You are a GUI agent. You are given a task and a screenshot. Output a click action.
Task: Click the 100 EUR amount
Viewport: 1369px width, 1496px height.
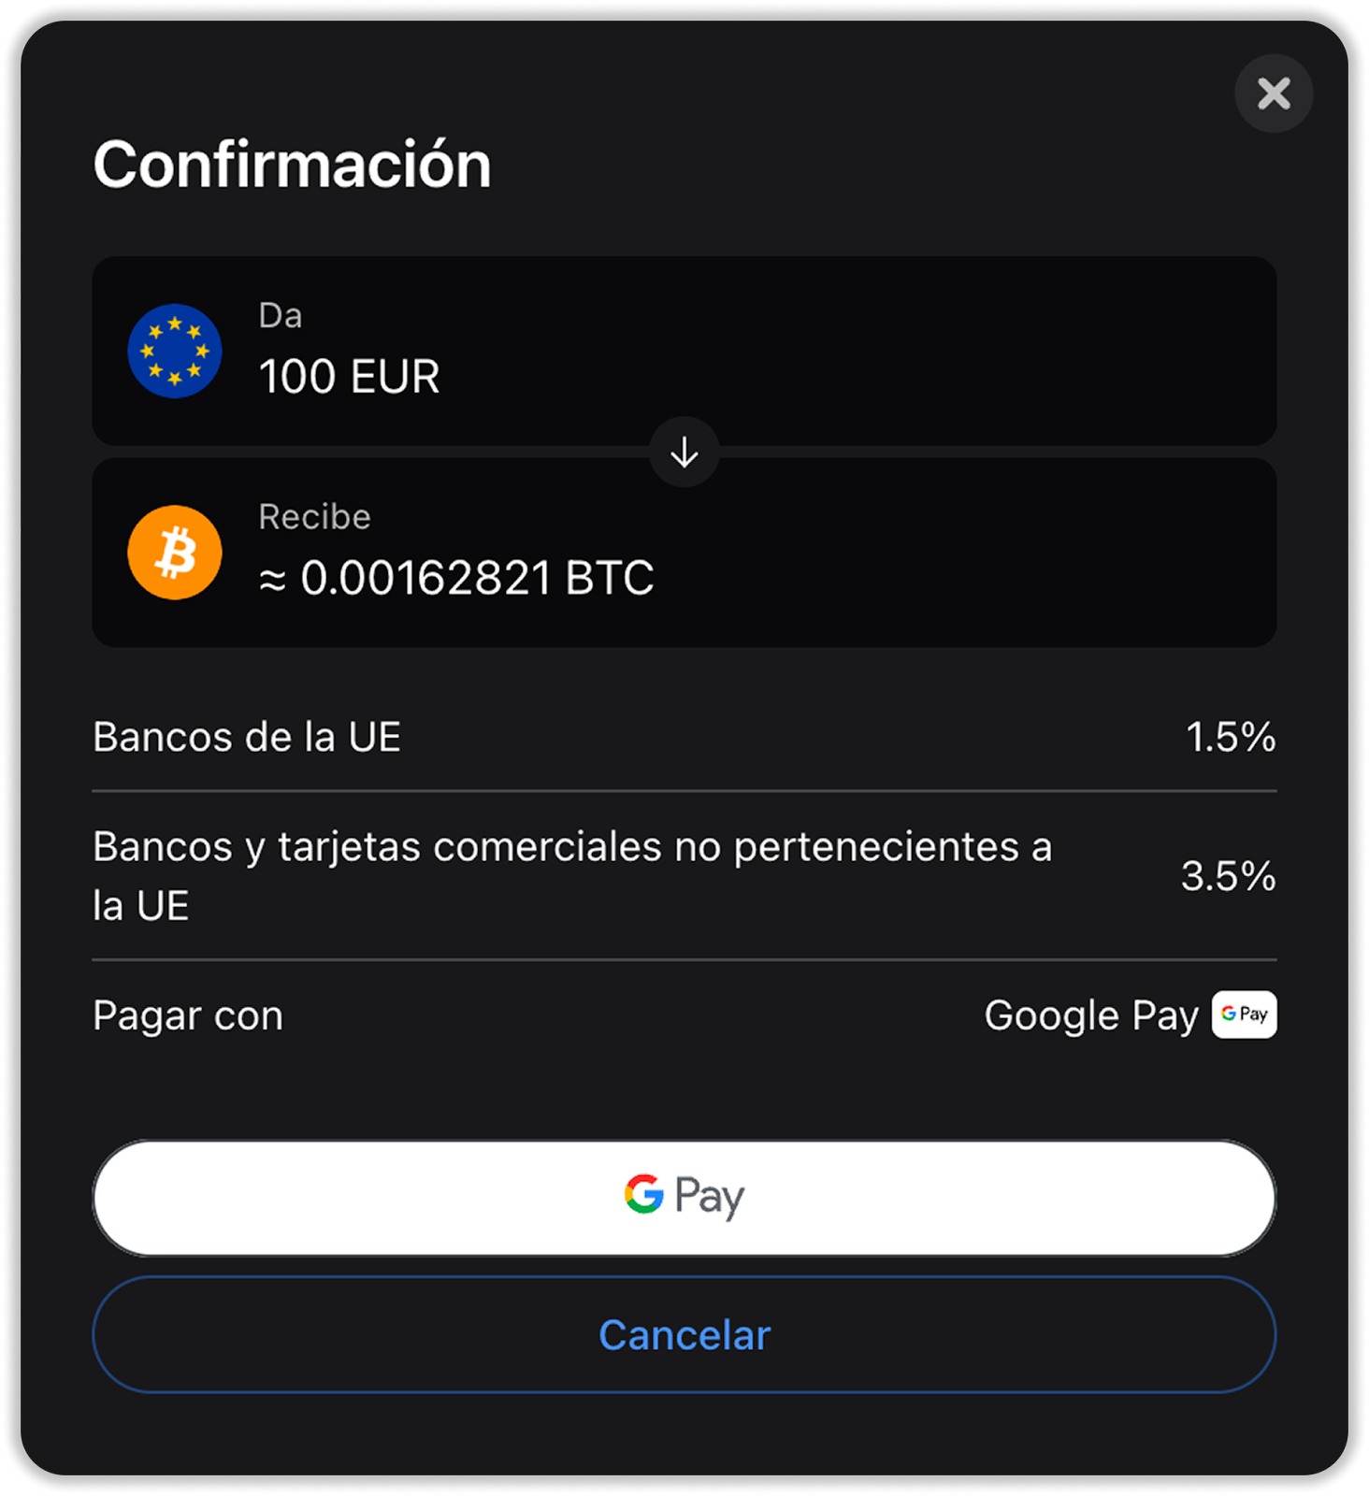349,377
